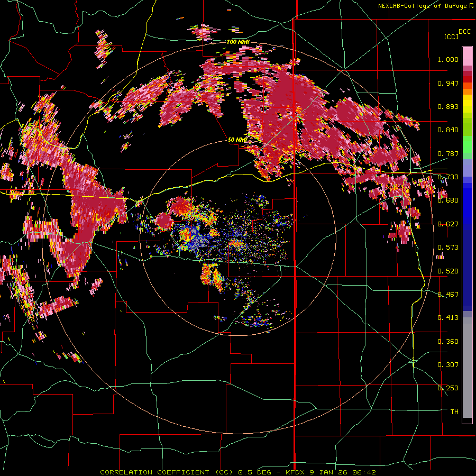Click the 0.787 value on color scale
Screen dimensions: 476x476
pyautogui.click(x=448, y=153)
